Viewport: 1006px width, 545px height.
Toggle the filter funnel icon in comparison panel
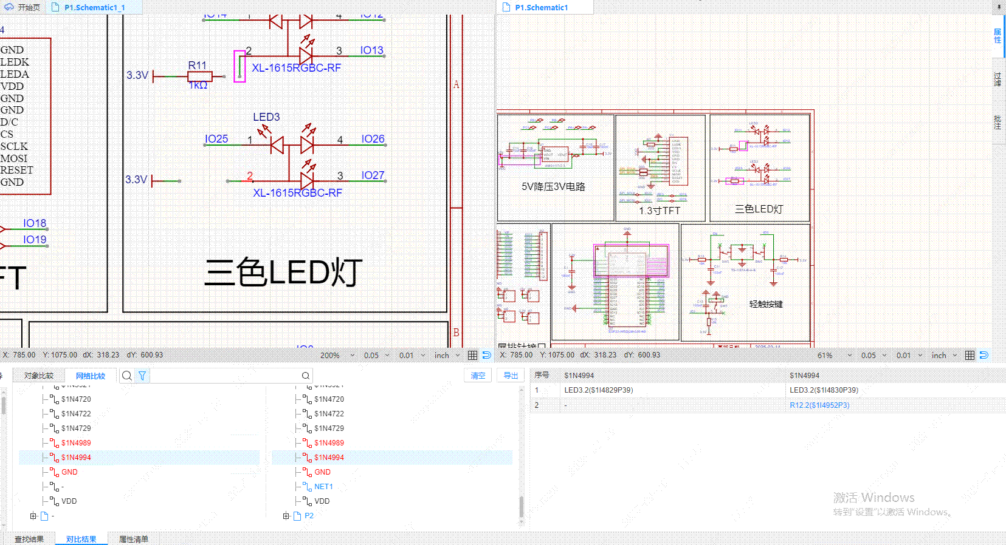pyautogui.click(x=142, y=376)
